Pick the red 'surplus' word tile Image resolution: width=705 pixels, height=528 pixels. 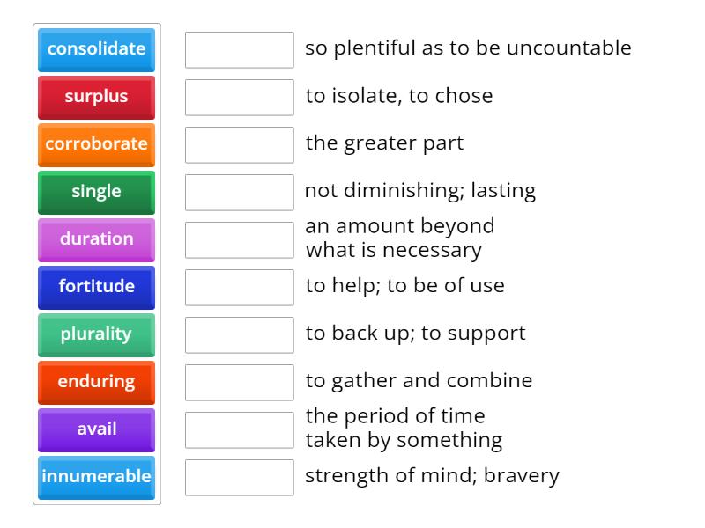pos(96,97)
